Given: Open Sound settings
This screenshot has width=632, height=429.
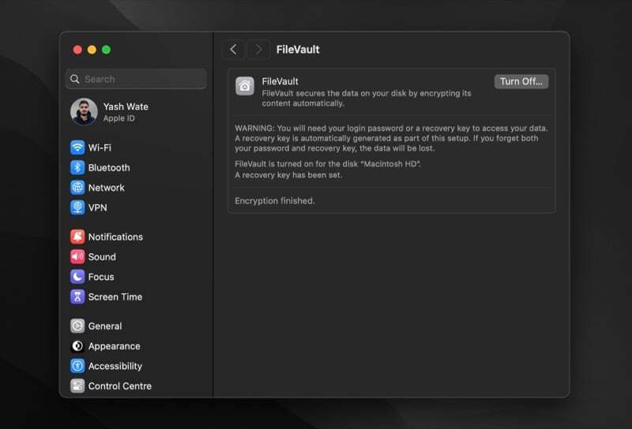Looking at the screenshot, I should [136, 257].
